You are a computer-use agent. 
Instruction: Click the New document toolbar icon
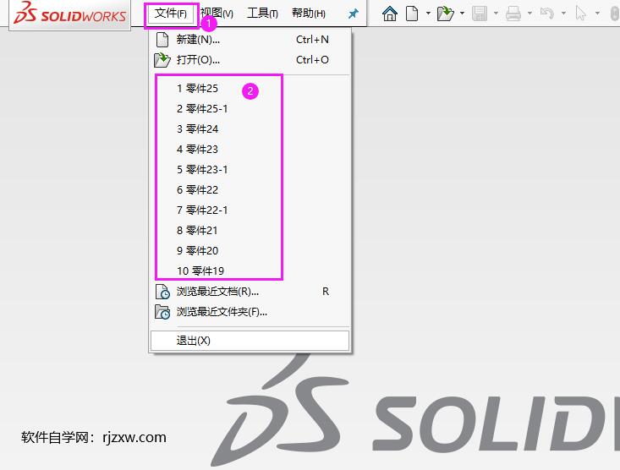[x=412, y=14]
